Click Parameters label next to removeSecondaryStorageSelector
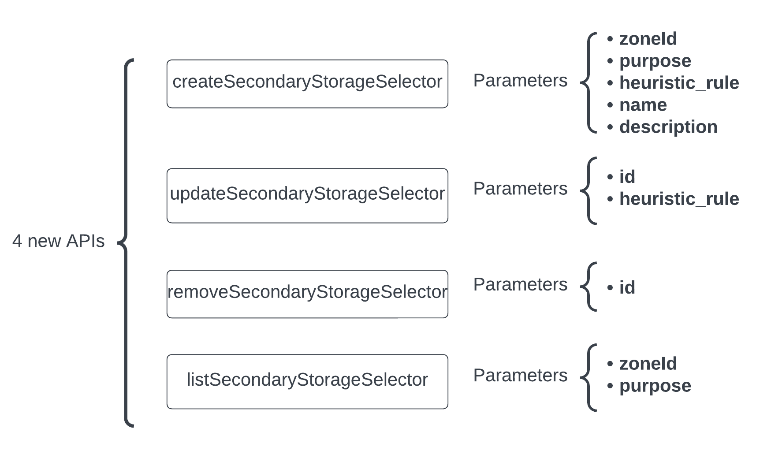771x458 pixels. click(x=520, y=285)
